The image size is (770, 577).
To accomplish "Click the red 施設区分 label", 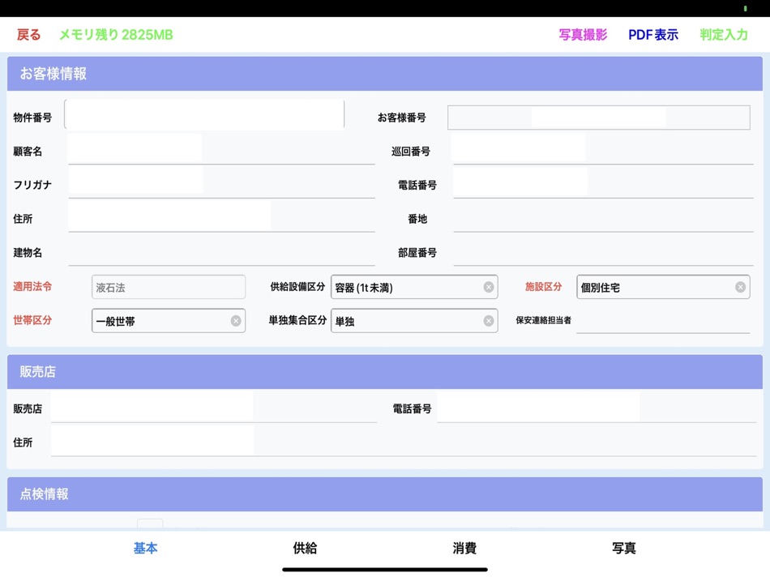I will [543, 287].
